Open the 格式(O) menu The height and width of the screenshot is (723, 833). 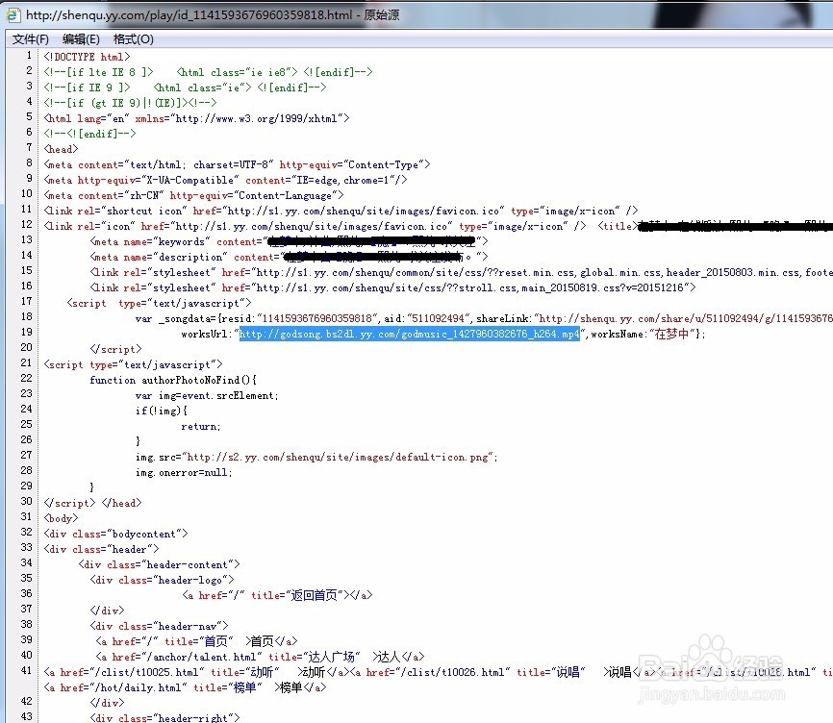click(x=134, y=39)
